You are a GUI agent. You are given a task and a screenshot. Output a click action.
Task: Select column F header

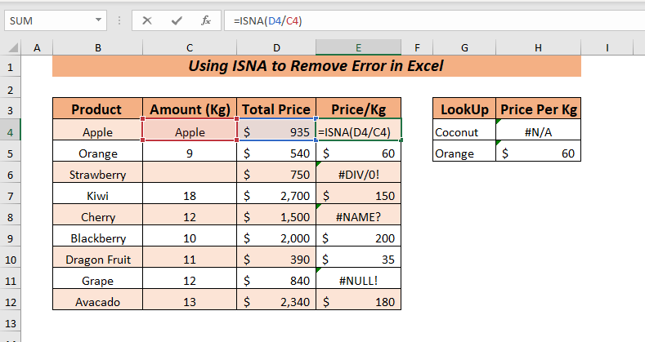[417, 48]
